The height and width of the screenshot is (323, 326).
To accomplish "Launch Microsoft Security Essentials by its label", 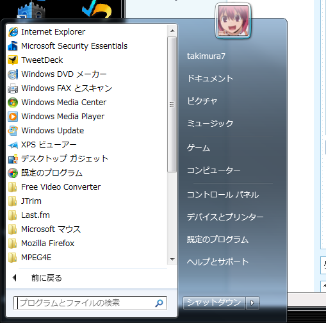I will tap(74, 46).
